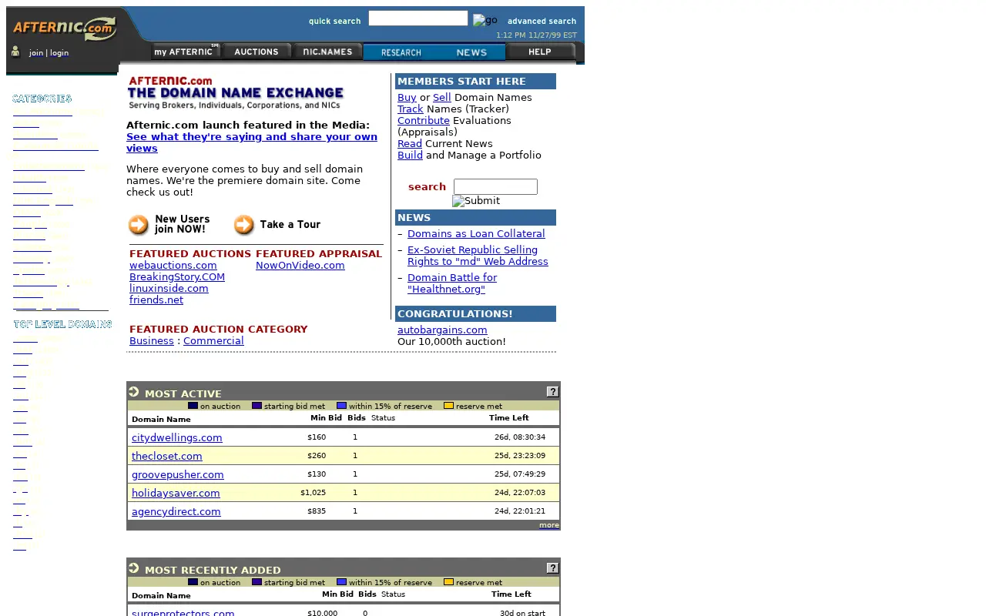Screen dimensions: 986x616
Task: Open the Business category link
Action: pos(152,340)
